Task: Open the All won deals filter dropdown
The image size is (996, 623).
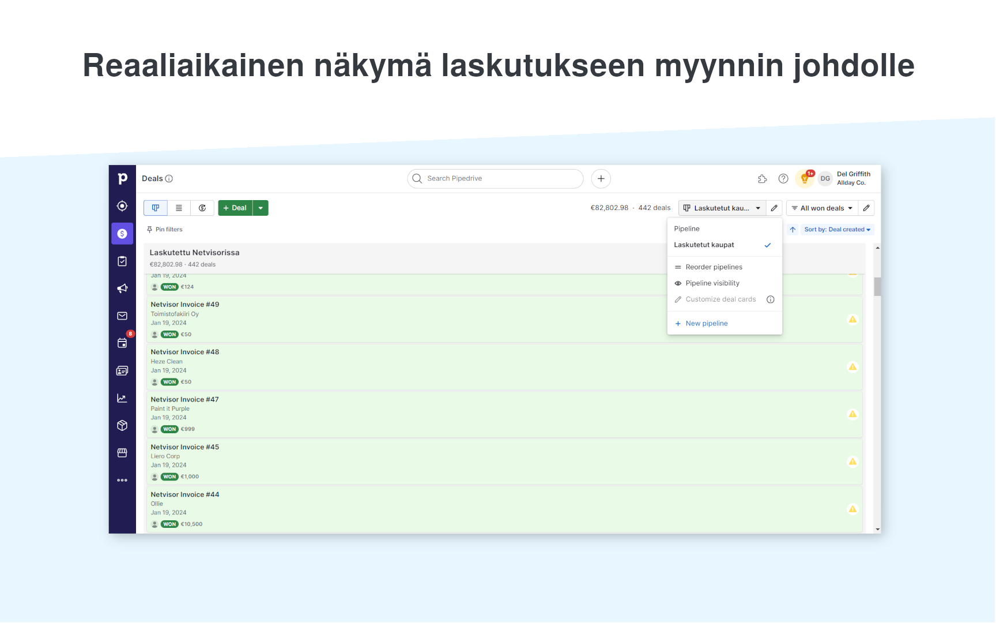Action: 822,208
